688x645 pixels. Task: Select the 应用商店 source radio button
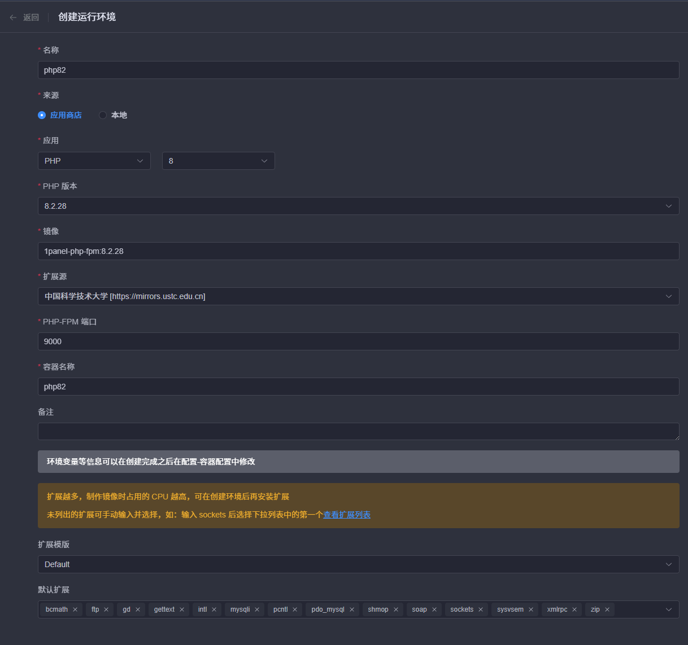click(42, 115)
